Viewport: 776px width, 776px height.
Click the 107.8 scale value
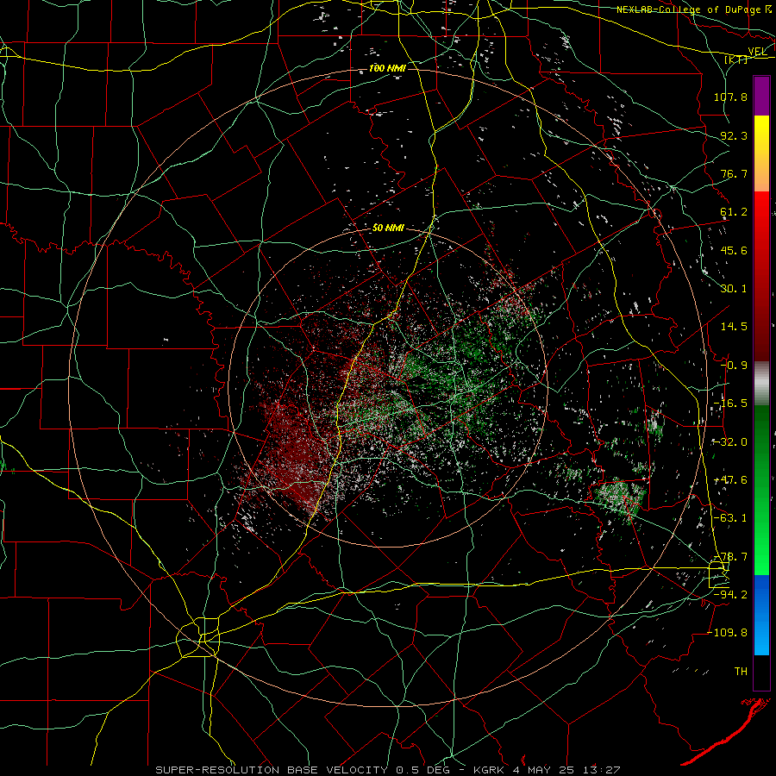[730, 97]
